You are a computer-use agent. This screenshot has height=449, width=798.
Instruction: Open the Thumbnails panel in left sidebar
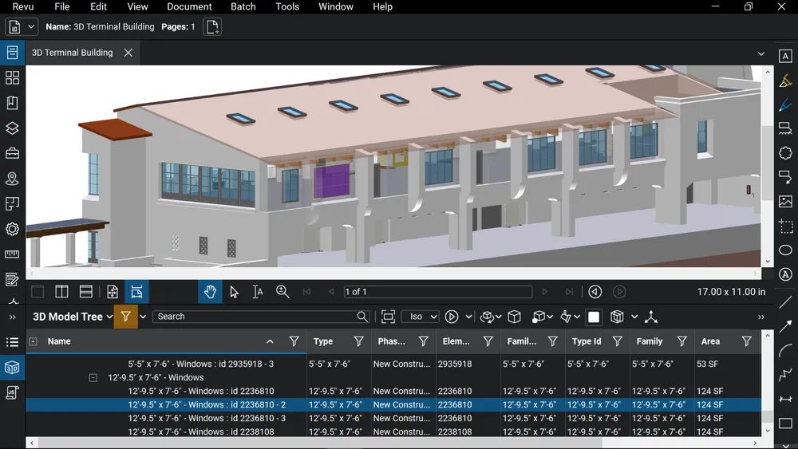(x=12, y=78)
